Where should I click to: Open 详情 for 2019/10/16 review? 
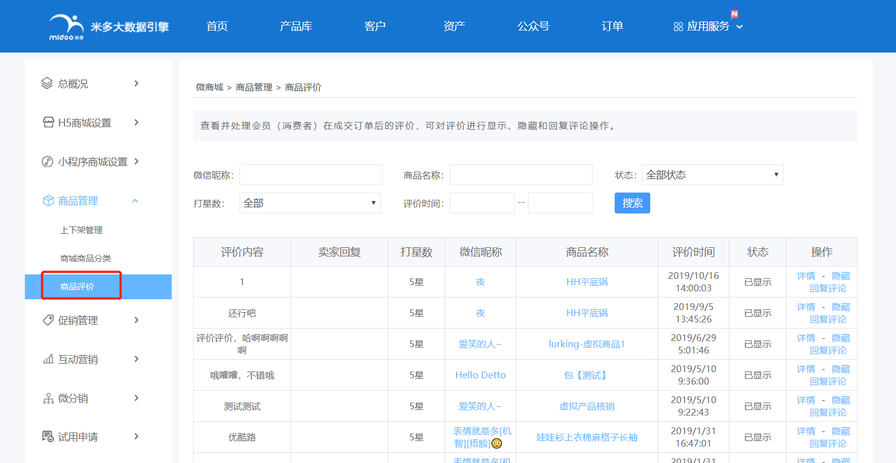[806, 276]
